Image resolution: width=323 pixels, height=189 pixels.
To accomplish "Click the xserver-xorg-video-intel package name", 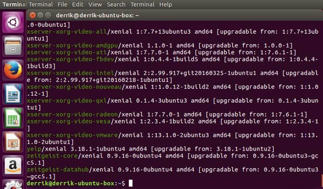I will point(71,73).
